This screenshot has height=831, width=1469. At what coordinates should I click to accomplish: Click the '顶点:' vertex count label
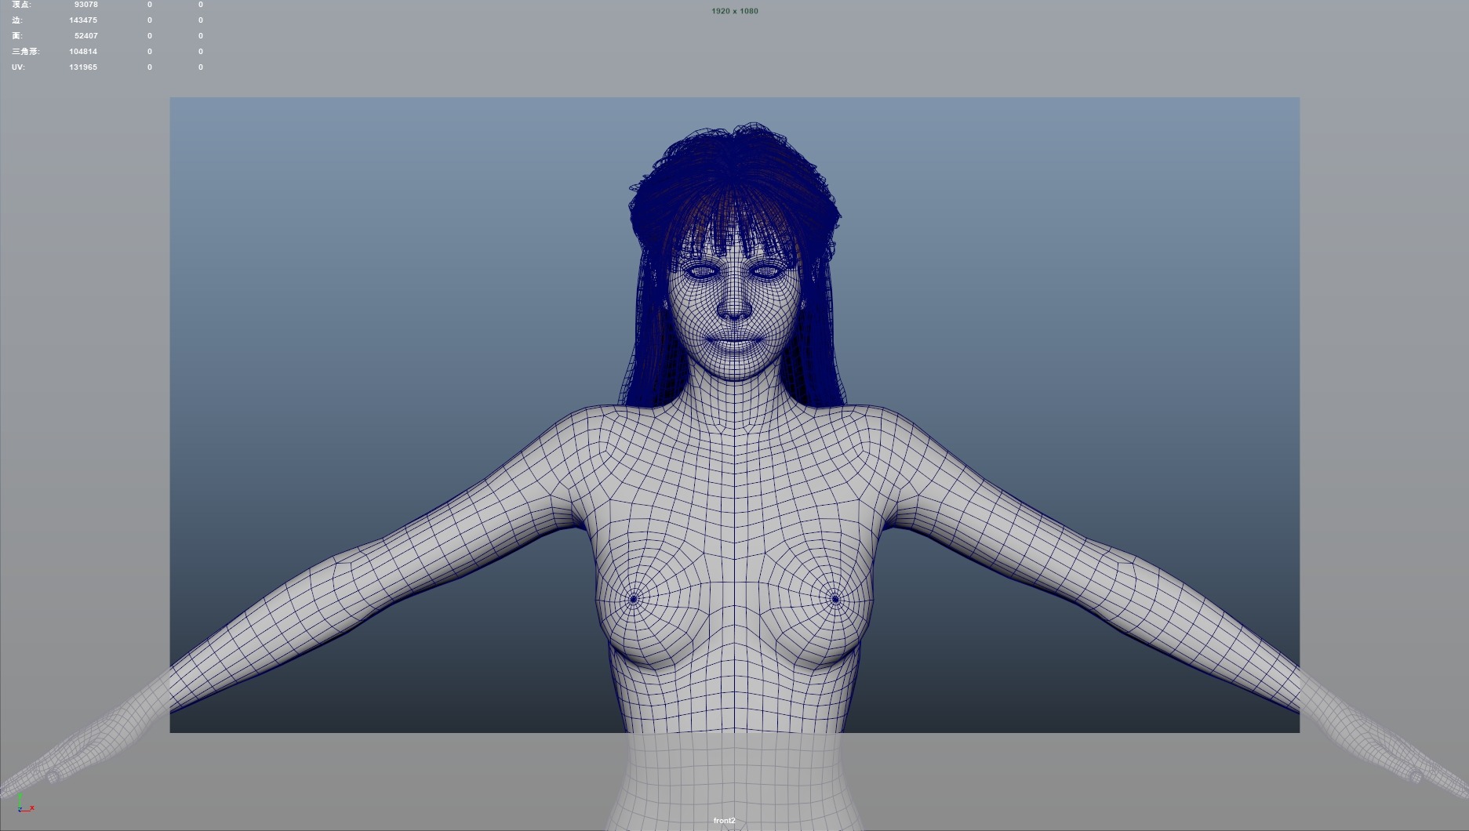(x=21, y=5)
